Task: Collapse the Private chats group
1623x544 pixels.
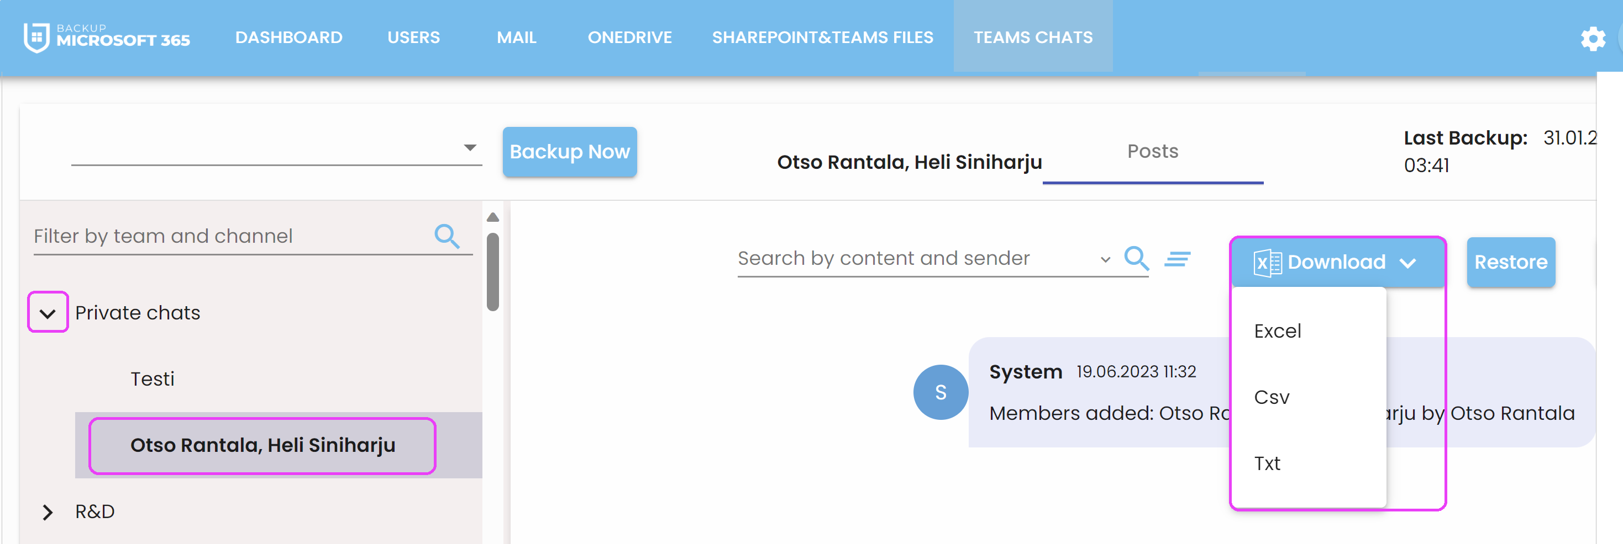Action: (48, 313)
